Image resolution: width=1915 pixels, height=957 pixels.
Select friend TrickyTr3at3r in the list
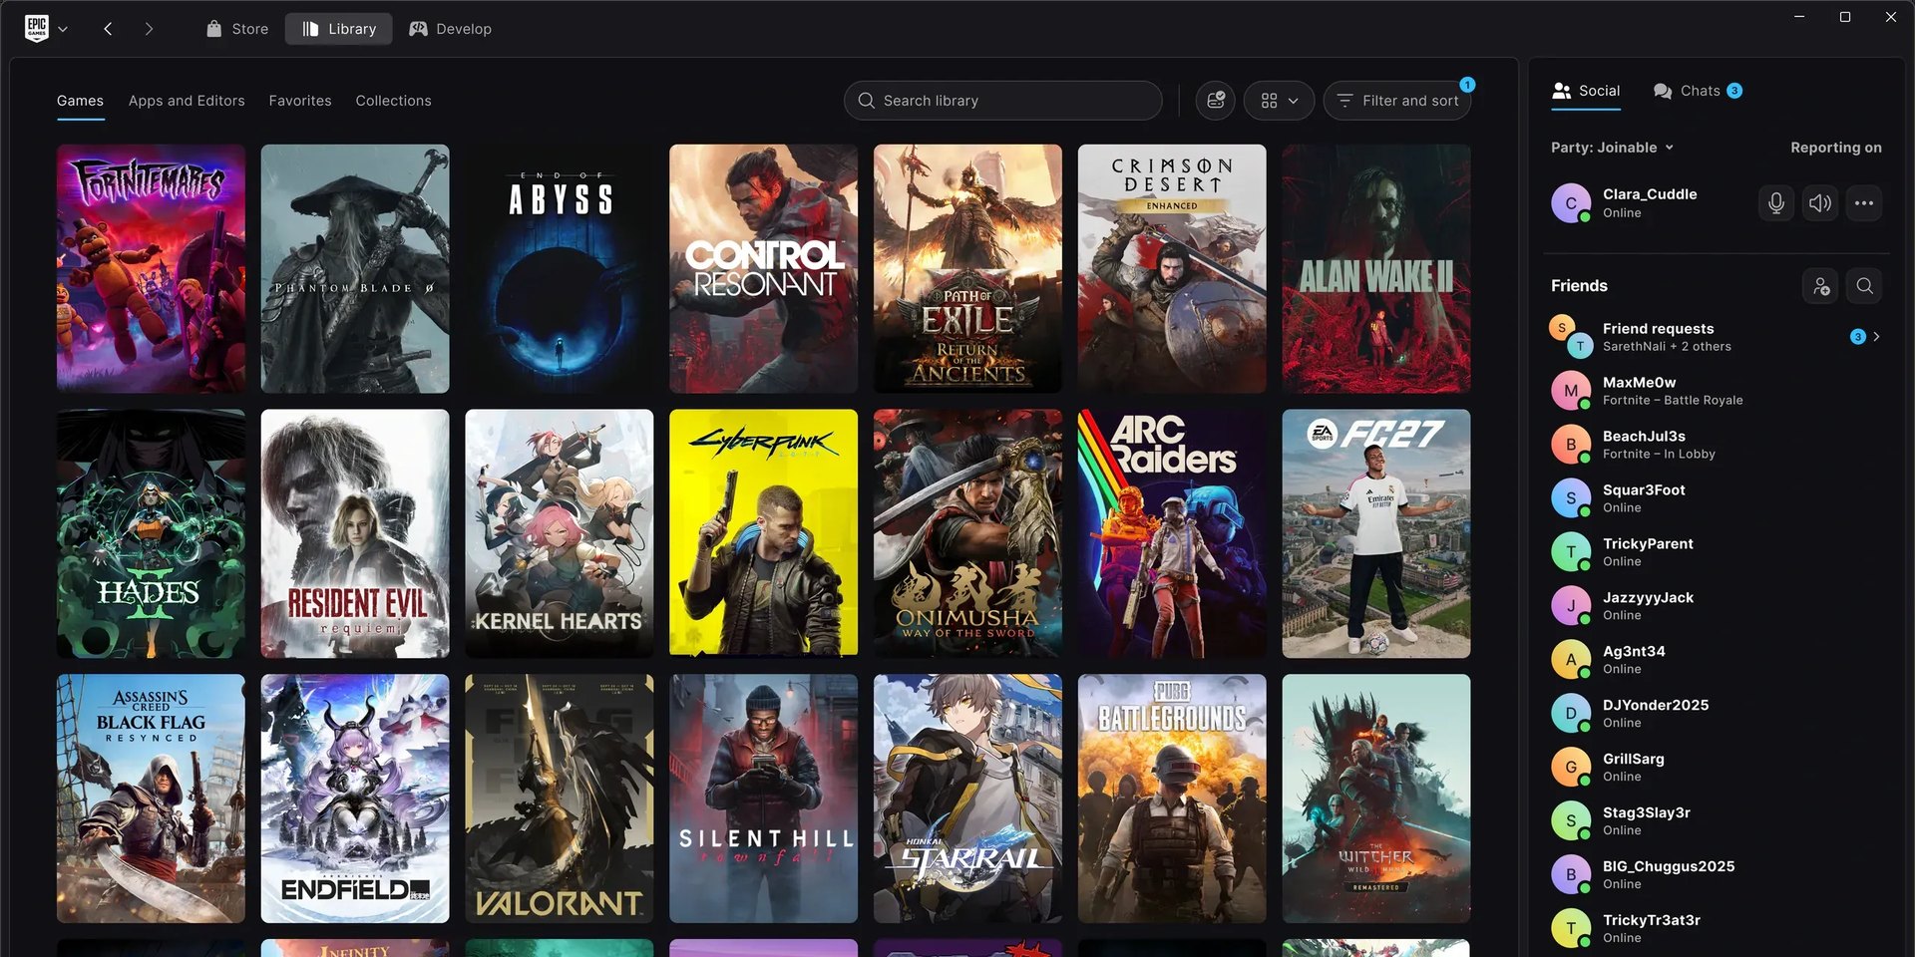pos(1716,929)
